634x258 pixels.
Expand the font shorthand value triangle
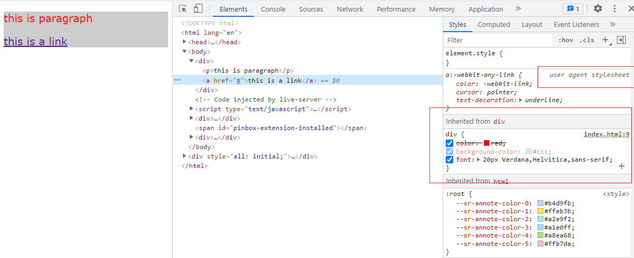(479, 160)
